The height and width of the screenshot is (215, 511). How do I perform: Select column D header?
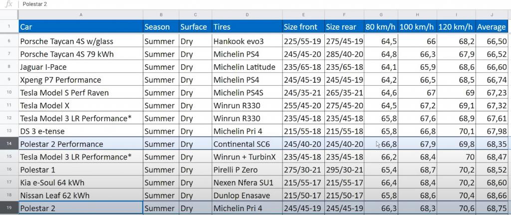[x=247, y=14]
